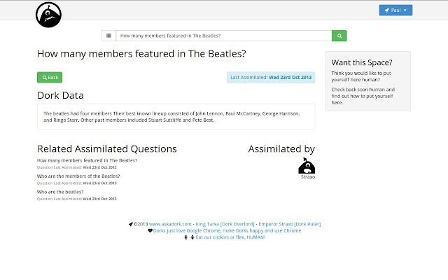Open Emperor Straxo [Dork Ruler] link
The height and width of the screenshot is (280, 448).
click(x=290, y=224)
